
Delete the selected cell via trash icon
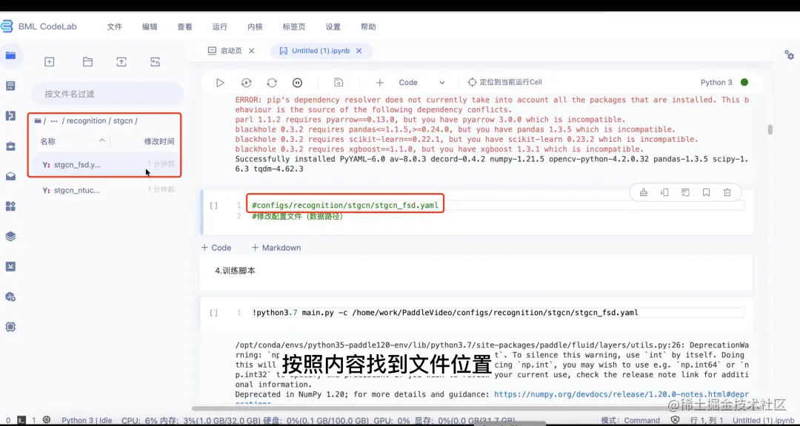coord(727,192)
